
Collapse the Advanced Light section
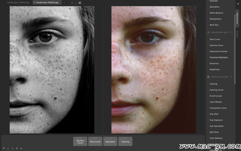231,32
